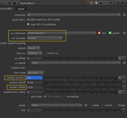The width and height of the screenshot is (127, 118).
Task: Click the '=' channel button beside channels
Action: pos(124,15)
